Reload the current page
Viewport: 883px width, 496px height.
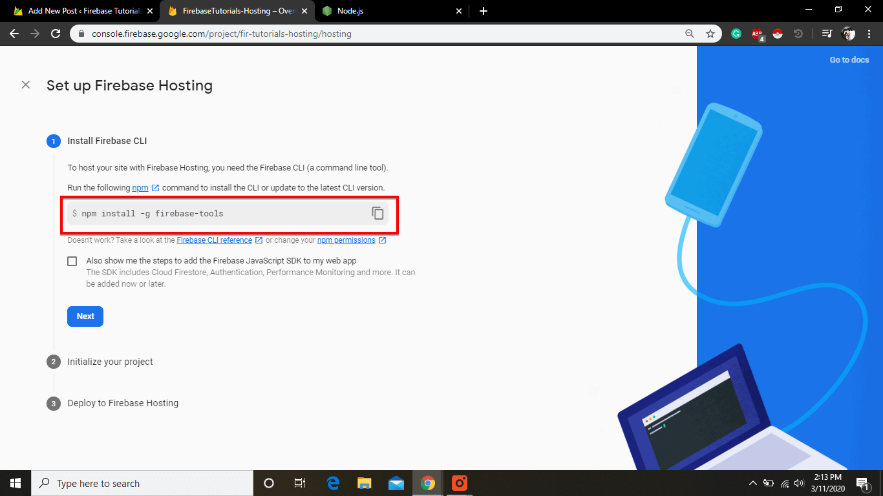pos(56,34)
